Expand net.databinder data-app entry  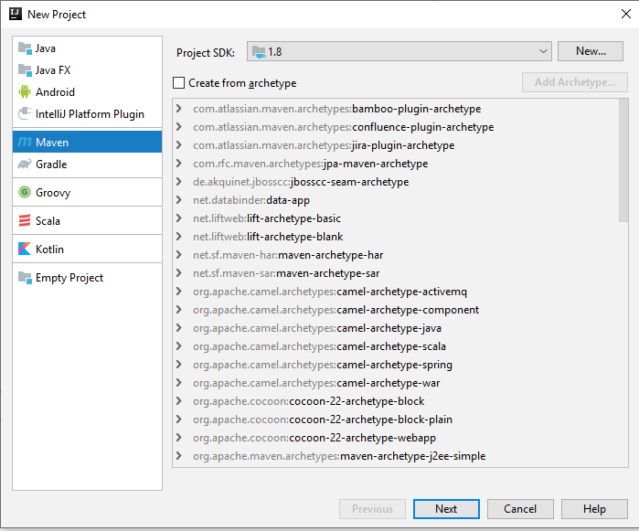click(179, 199)
